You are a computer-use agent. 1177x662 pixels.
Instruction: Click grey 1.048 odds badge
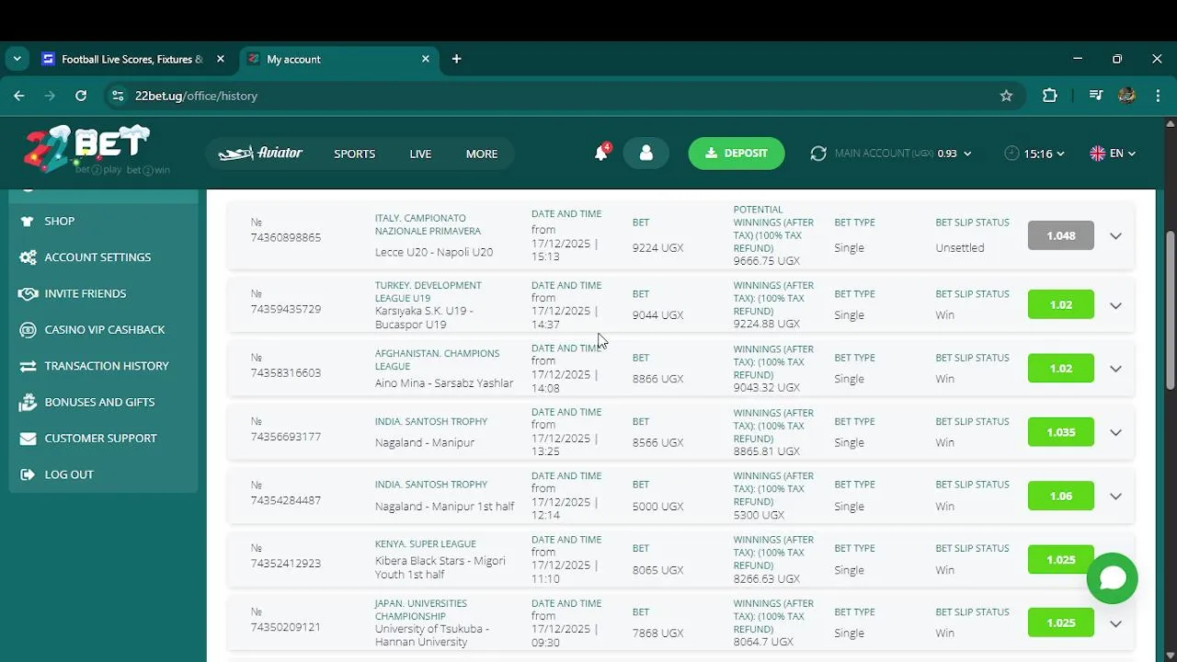tap(1060, 235)
